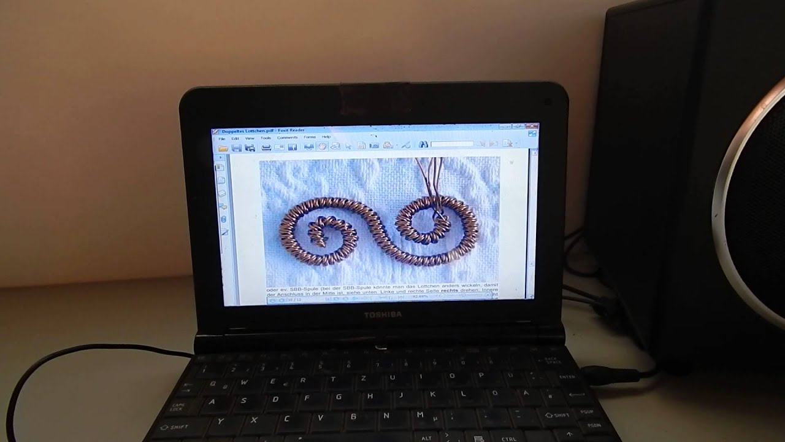
Task: Expand the left navigation panel arrow
Action: pyautogui.click(x=221, y=157)
